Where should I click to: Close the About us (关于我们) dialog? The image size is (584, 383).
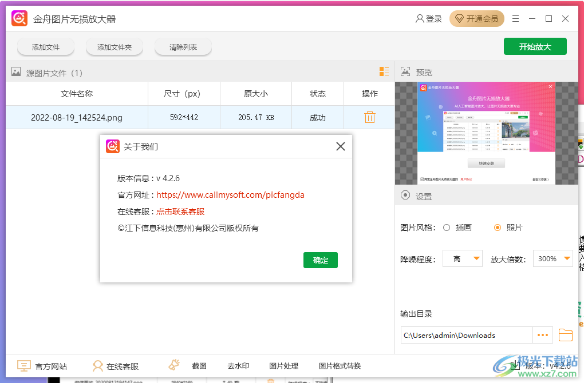(x=341, y=146)
